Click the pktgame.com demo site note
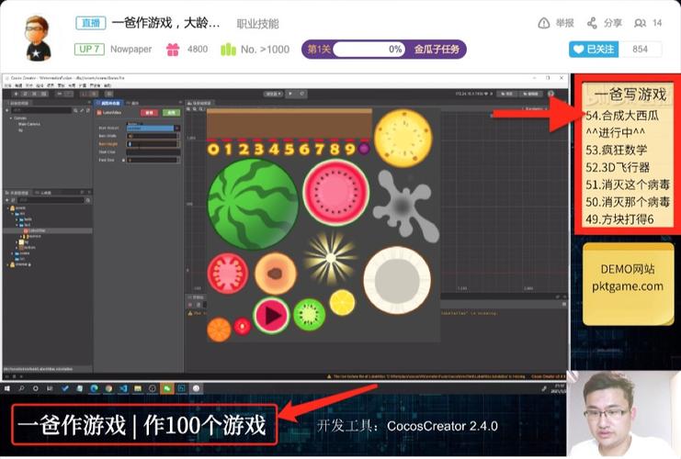 point(628,285)
